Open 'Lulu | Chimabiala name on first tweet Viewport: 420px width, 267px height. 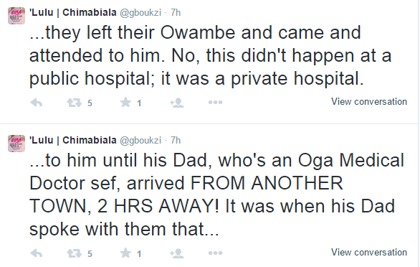tap(73, 12)
